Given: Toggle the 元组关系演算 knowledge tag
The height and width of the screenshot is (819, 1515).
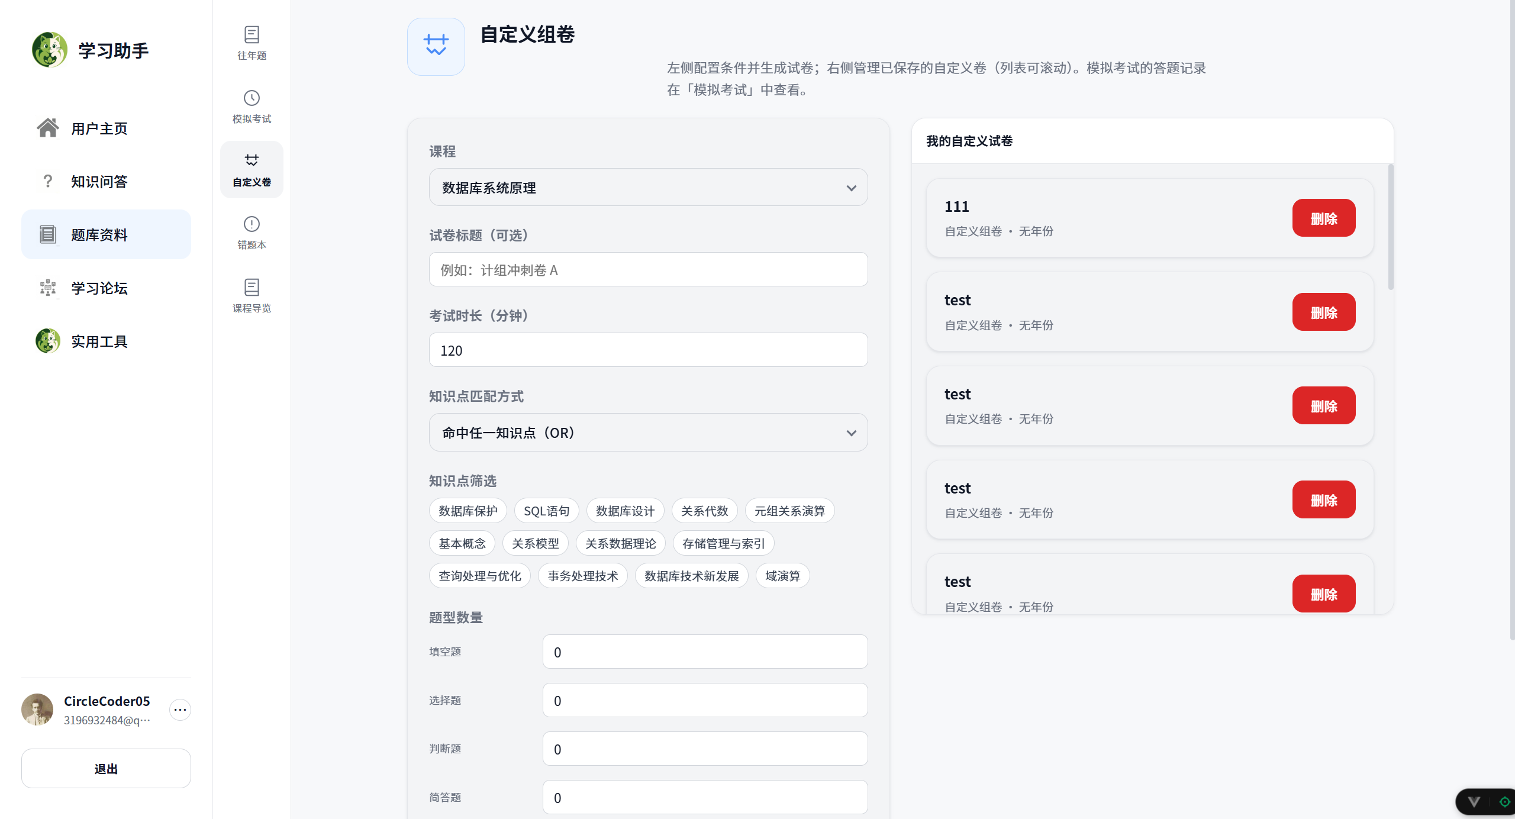Looking at the screenshot, I should coord(790,511).
